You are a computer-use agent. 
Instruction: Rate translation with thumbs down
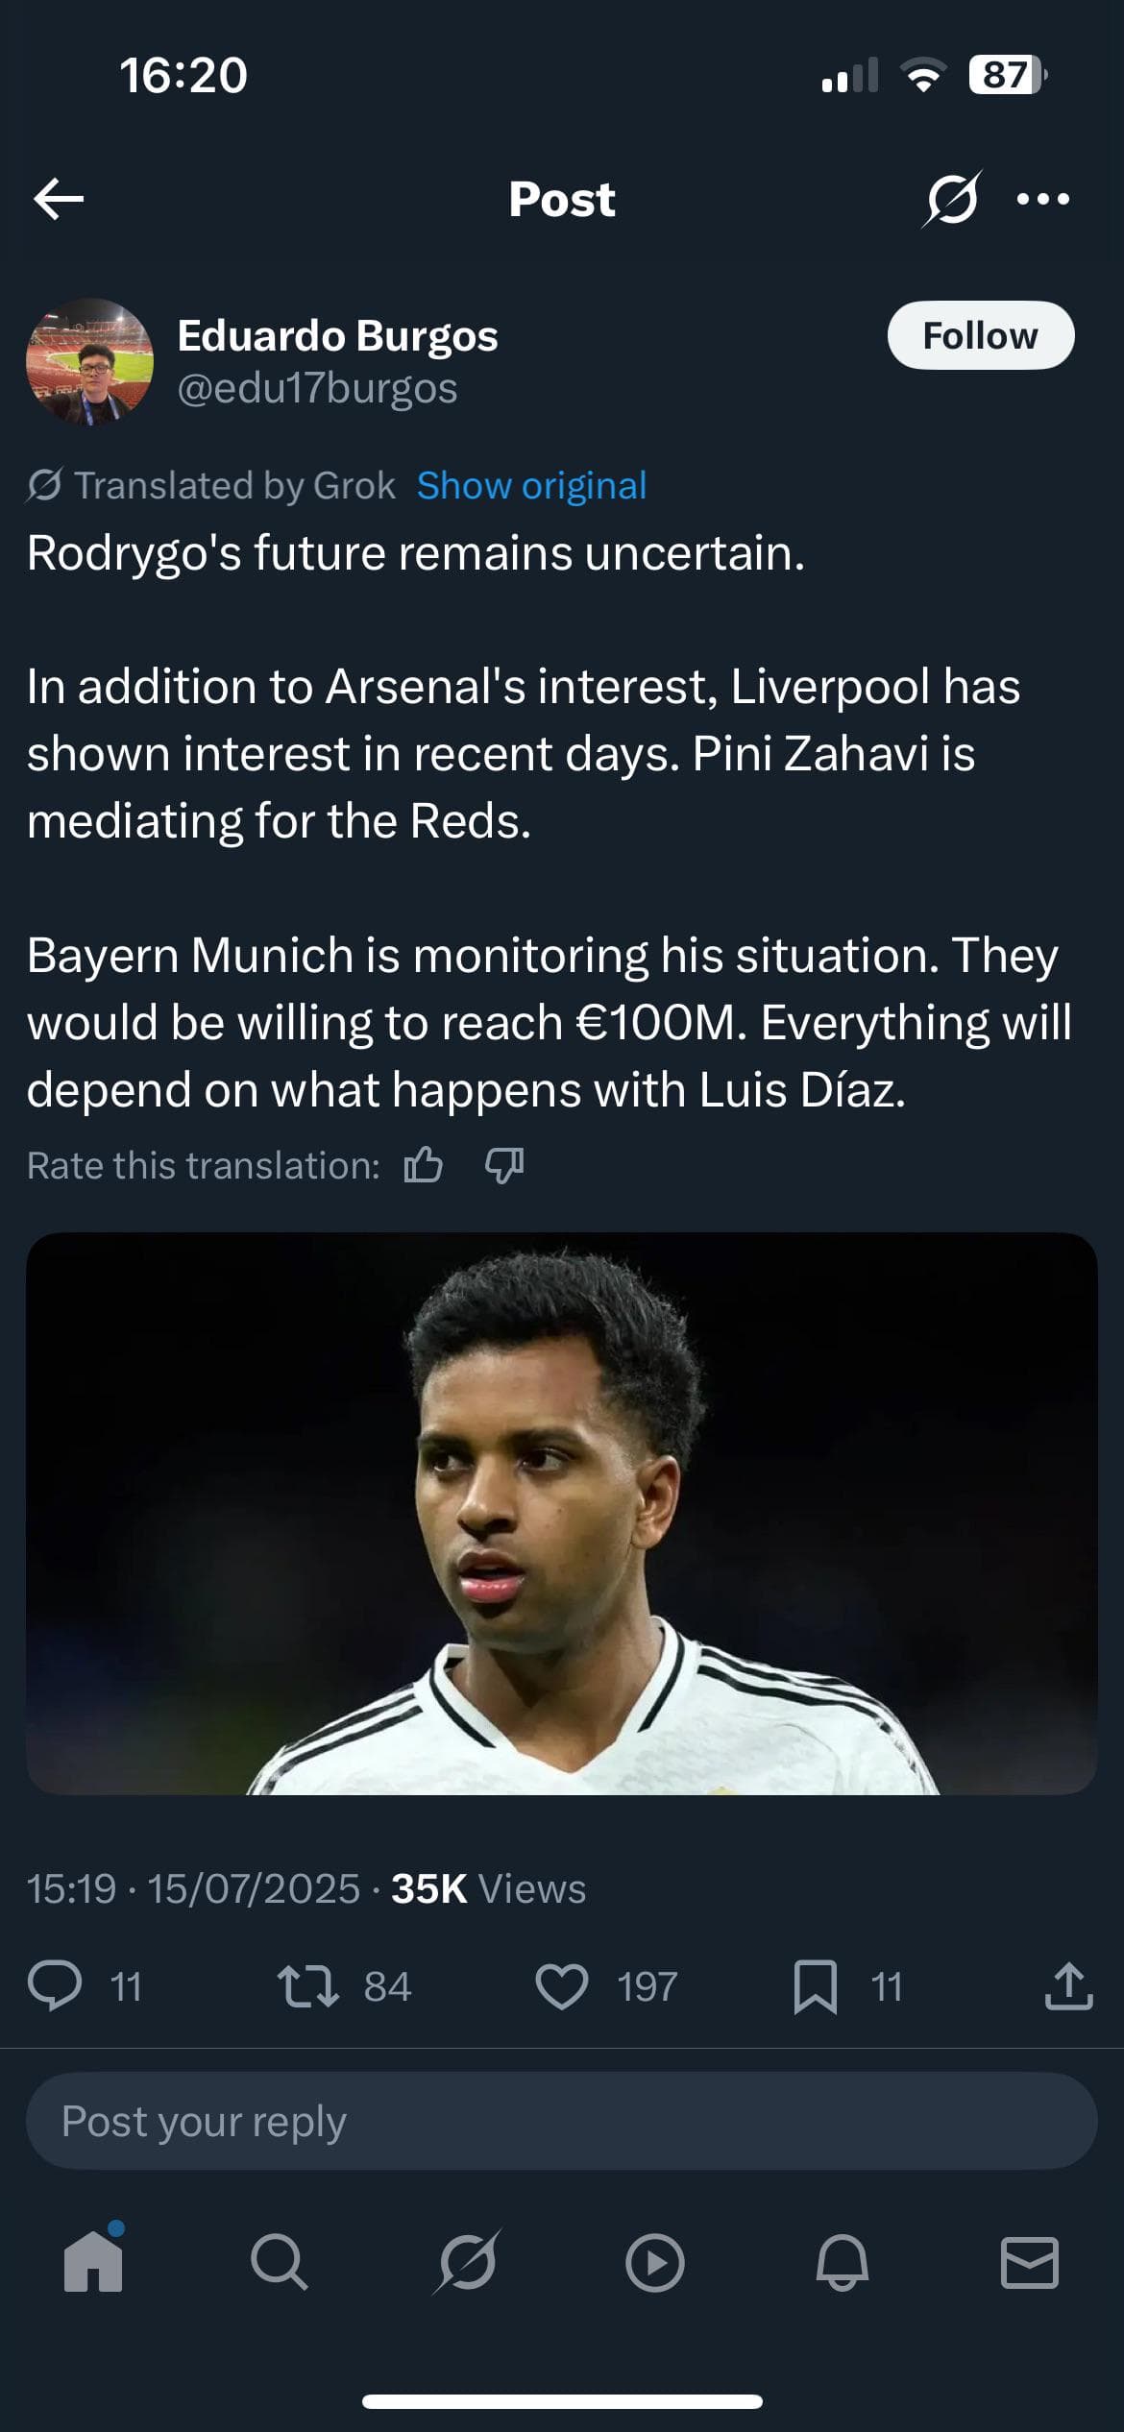click(x=504, y=1165)
